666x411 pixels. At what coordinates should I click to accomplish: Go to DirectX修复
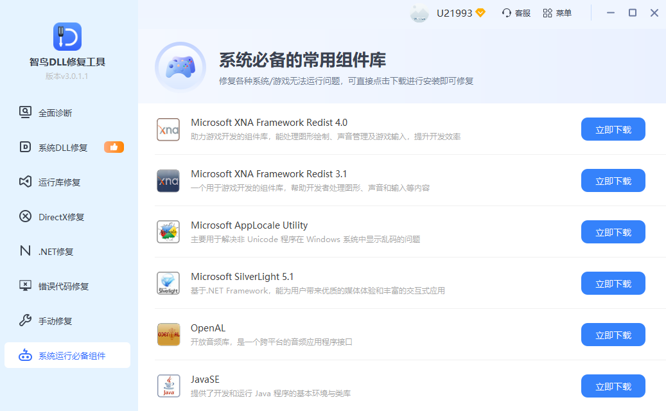tap(67, 216)
